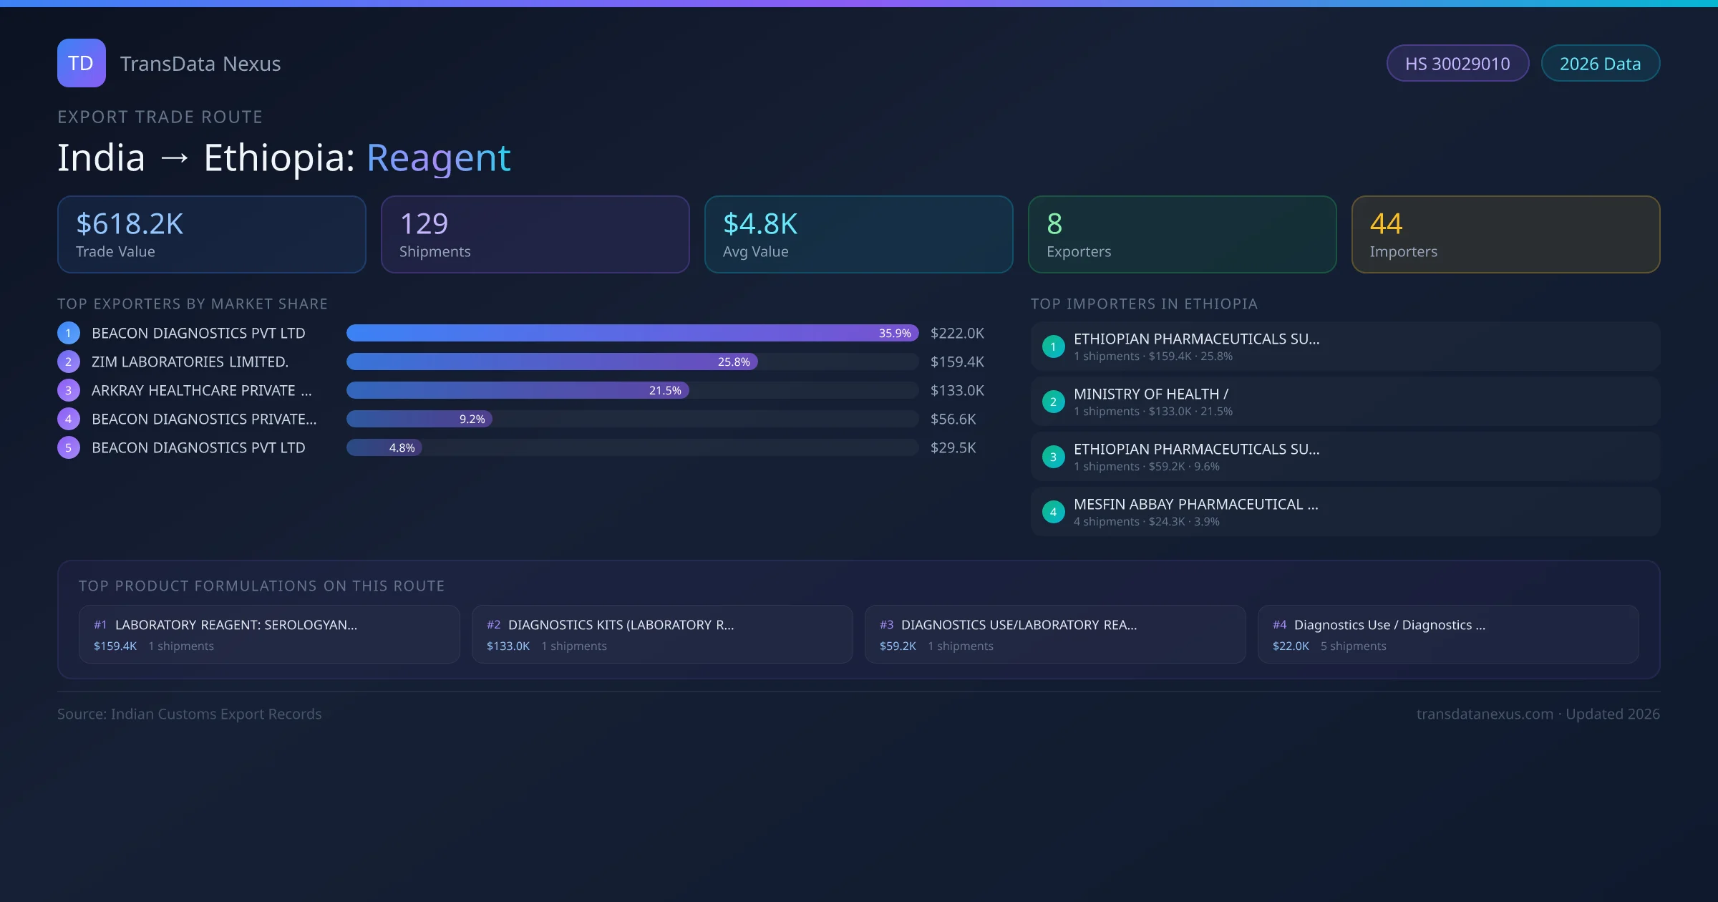
Task: Click green rank 1 importer badge
Action: pyautogui.click(x=1053, y=346)
